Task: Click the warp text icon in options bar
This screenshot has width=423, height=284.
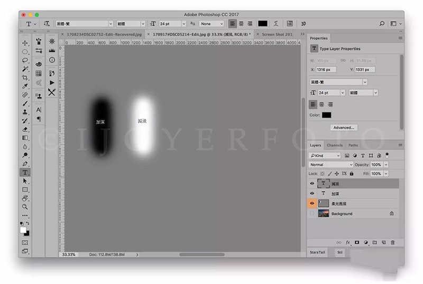Action: pyautogui.click(x=276, y=24)
